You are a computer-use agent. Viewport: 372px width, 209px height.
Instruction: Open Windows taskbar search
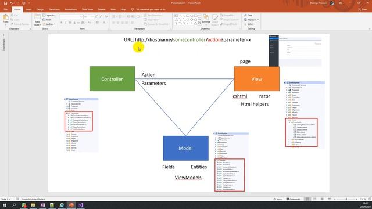14,205
